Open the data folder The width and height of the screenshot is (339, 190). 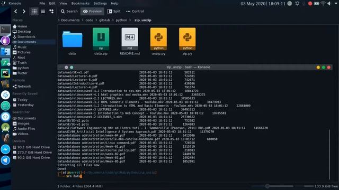tap(72, 42)
